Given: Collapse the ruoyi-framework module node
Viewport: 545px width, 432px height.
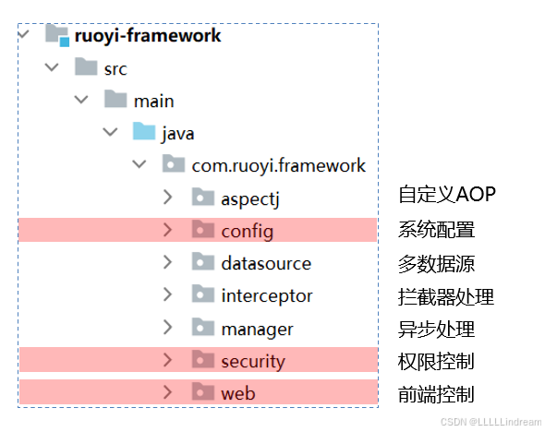Looking at the screenshot, I should pyautogui.click(x=24, y=34).
